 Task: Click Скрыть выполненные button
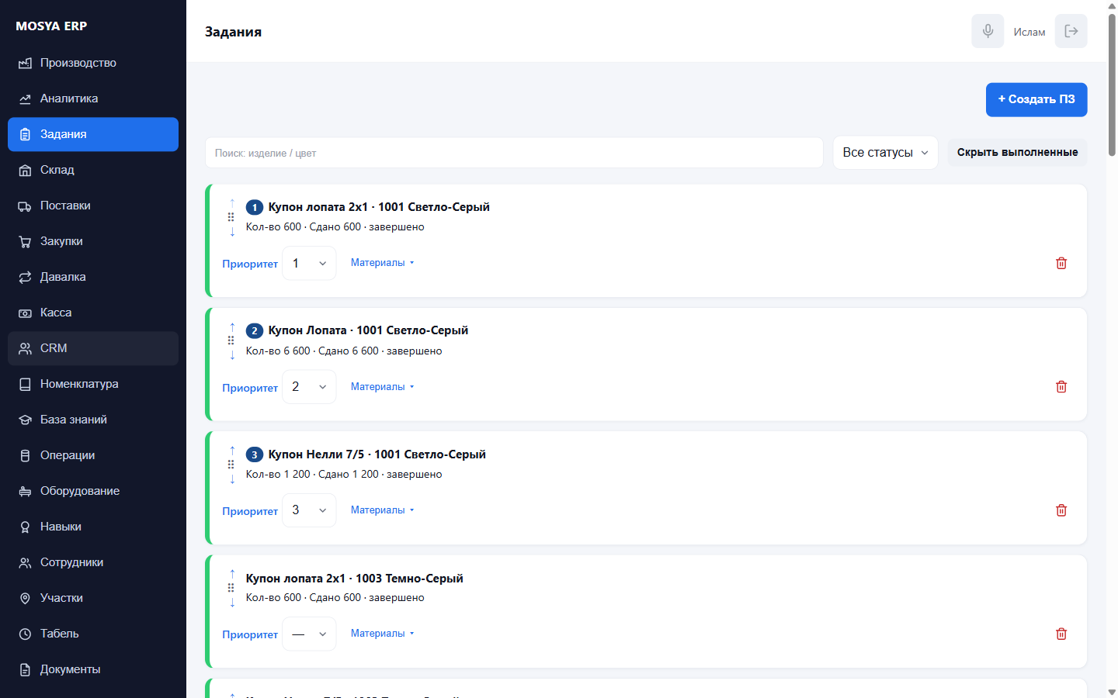(x=1017, y=153)
